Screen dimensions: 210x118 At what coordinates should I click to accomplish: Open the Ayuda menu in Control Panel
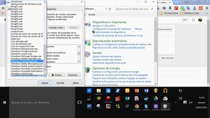click(x=92, y=14)
